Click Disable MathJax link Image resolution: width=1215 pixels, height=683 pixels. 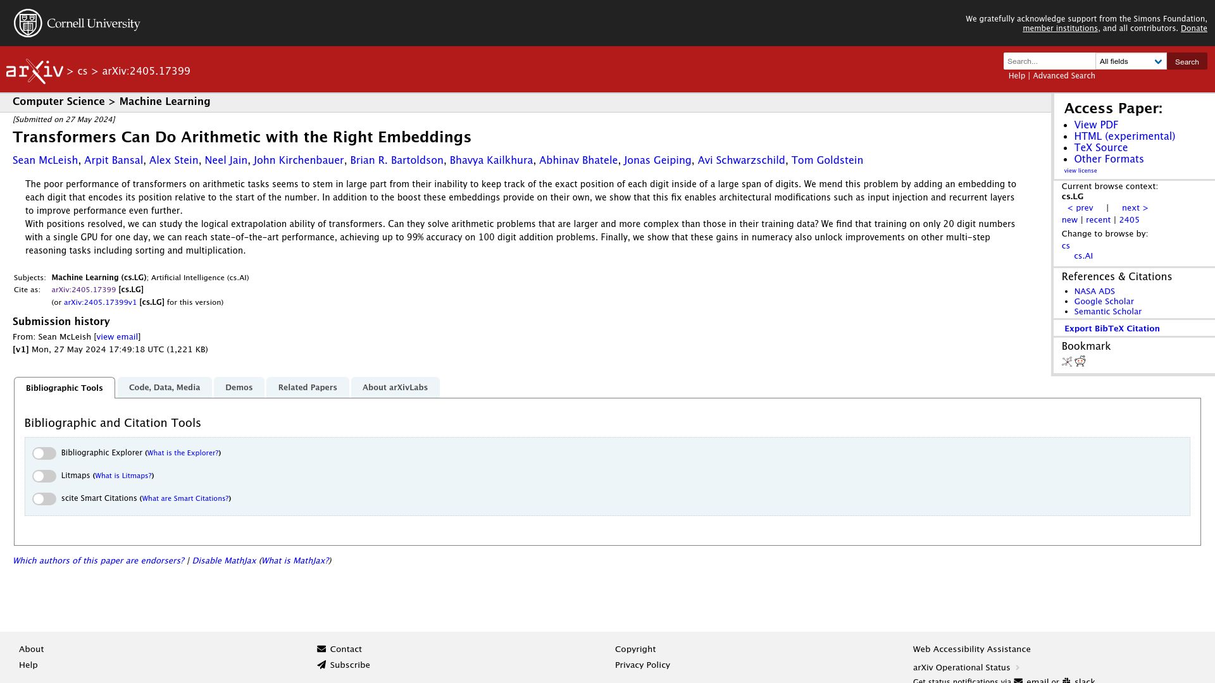pos(224,561)
